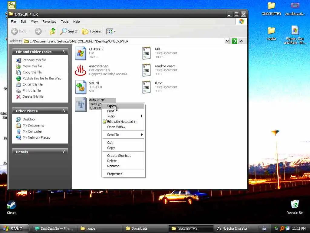
Task: Choose Cut in the context menu
Action: tap(124, 143)
